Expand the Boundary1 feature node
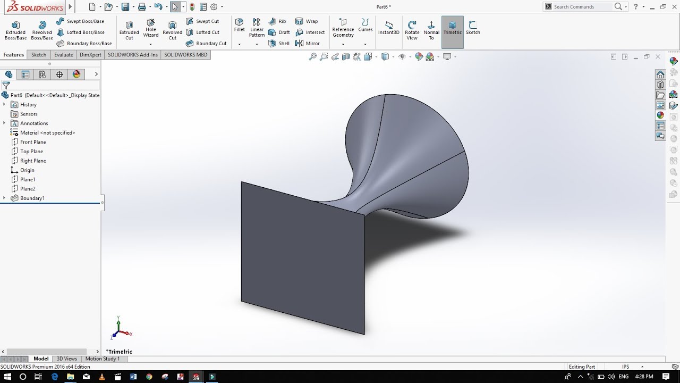The image size is (680, 383). pos(4,198)
